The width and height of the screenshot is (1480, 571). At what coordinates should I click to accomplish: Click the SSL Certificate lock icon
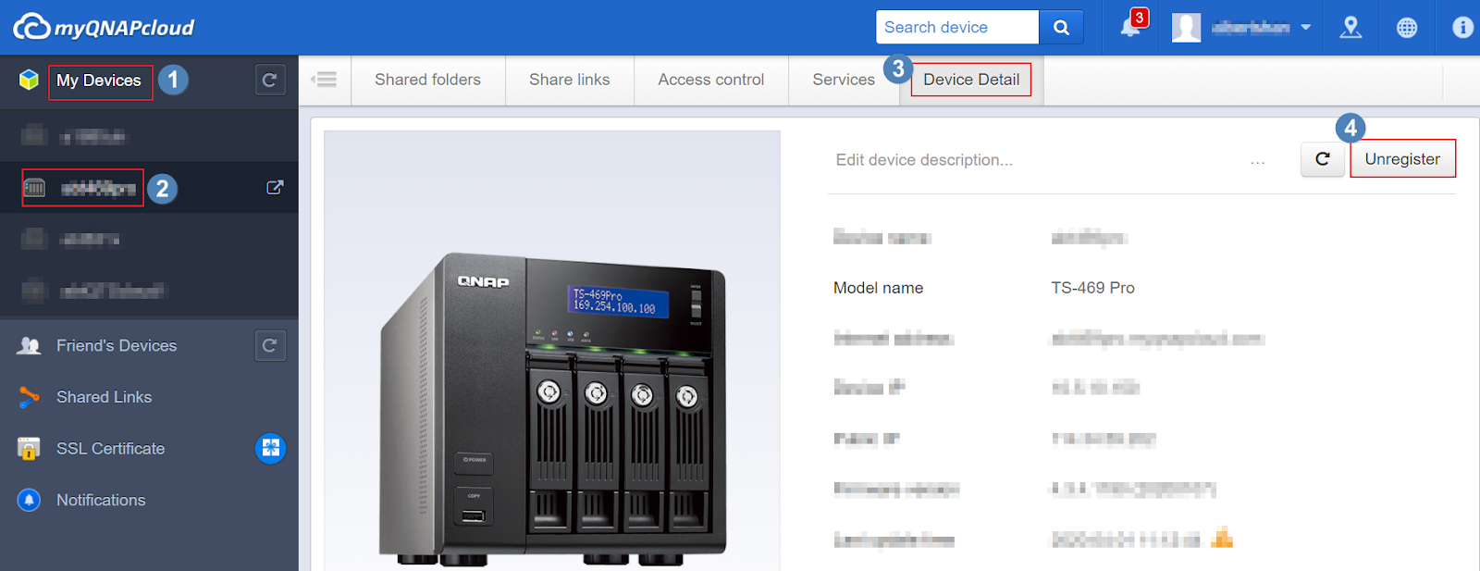(x=29, y=449)
